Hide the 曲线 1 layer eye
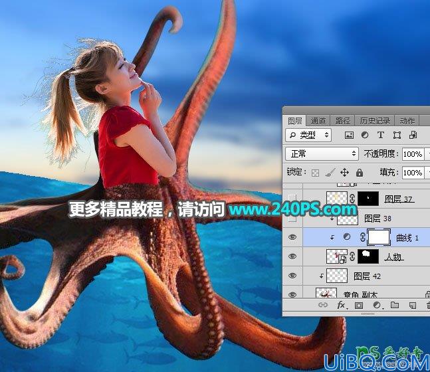Screen dimensions: 430x372 [x=292, y=237]
